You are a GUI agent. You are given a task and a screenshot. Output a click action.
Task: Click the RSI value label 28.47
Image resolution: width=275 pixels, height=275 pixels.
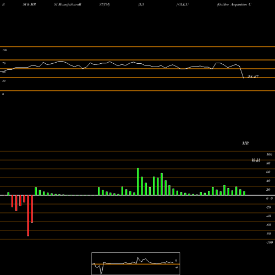[x=253, y=76]
